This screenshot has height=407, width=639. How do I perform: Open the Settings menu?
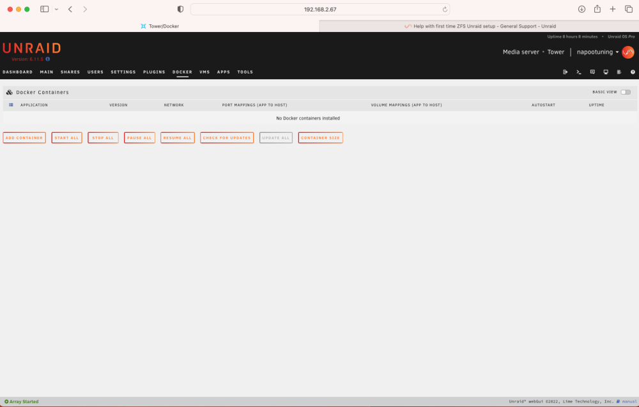(x=123, y=72)
